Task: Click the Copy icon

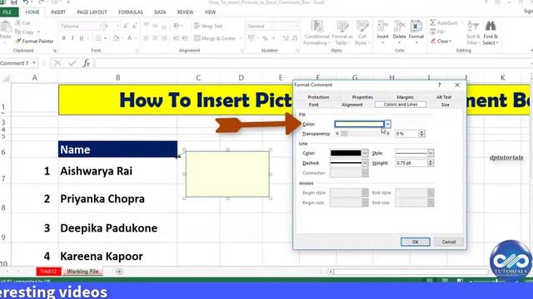Action: (x=18, y=32)
